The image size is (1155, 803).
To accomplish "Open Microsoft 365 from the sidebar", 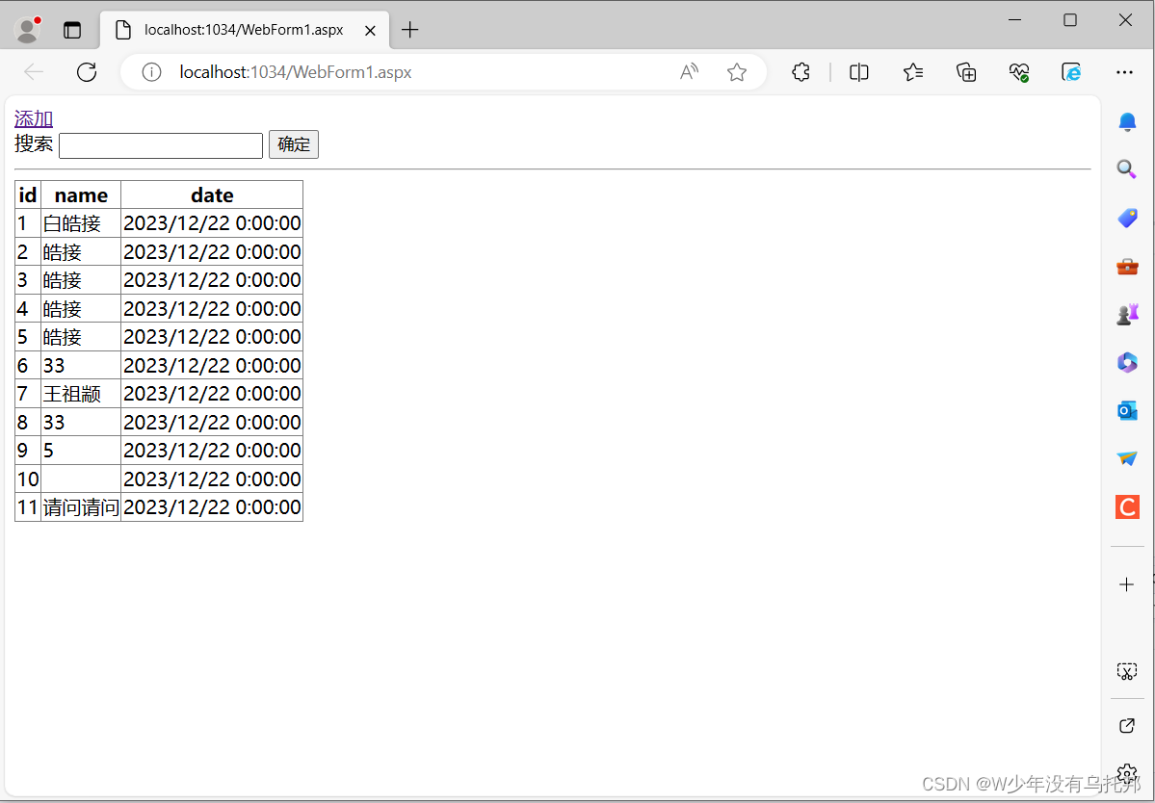I will coord(1127,362).
